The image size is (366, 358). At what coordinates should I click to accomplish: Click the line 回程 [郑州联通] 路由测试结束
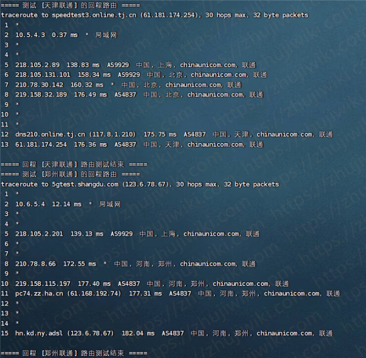click(73, 354)
